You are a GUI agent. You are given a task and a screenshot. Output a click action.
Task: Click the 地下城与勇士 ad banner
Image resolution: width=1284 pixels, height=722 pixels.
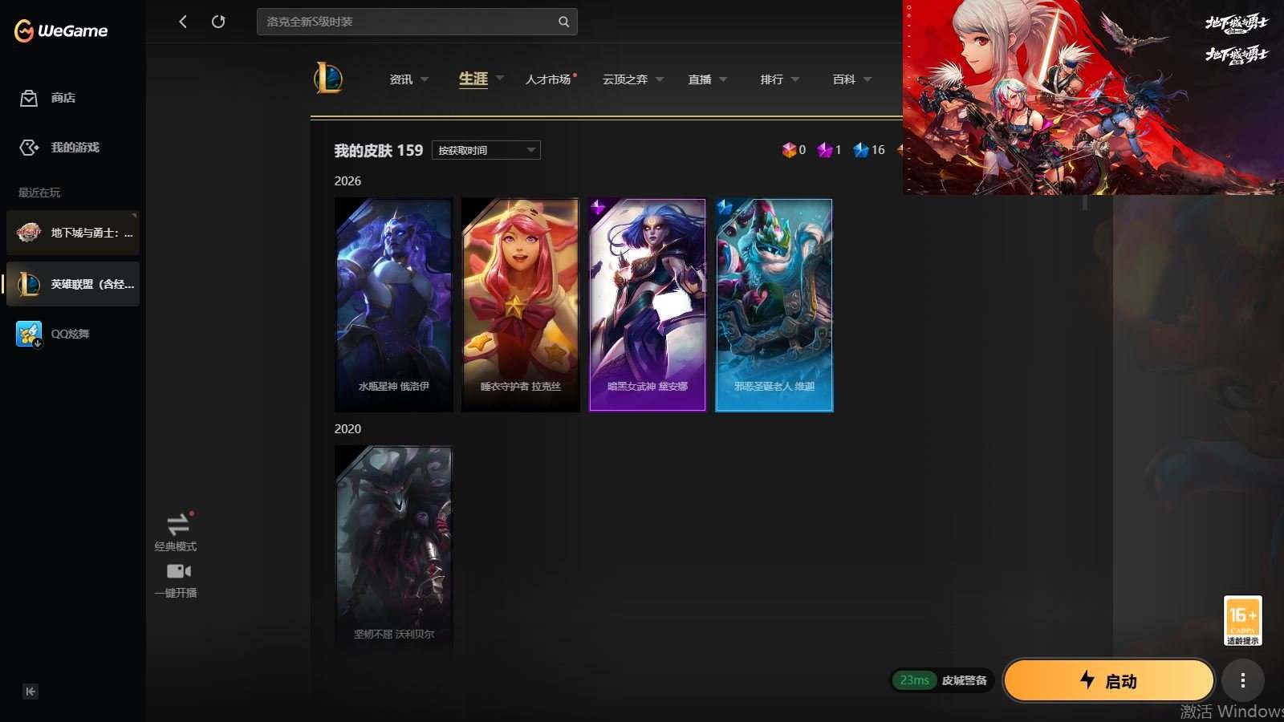[1093, 97]
